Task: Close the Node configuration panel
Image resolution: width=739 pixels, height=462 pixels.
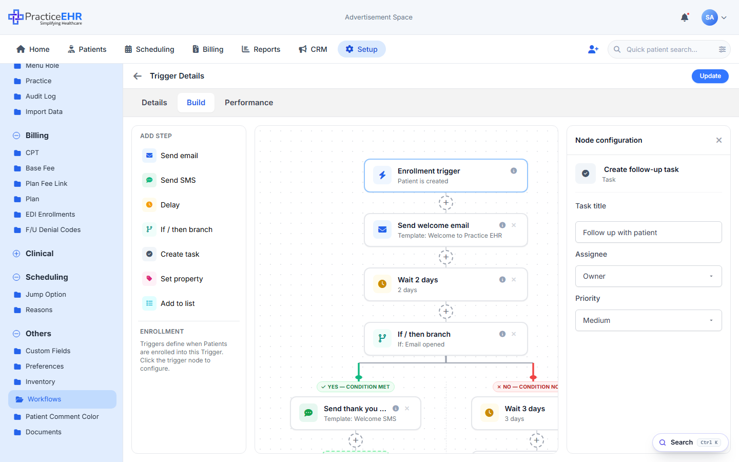Action: 719,140
